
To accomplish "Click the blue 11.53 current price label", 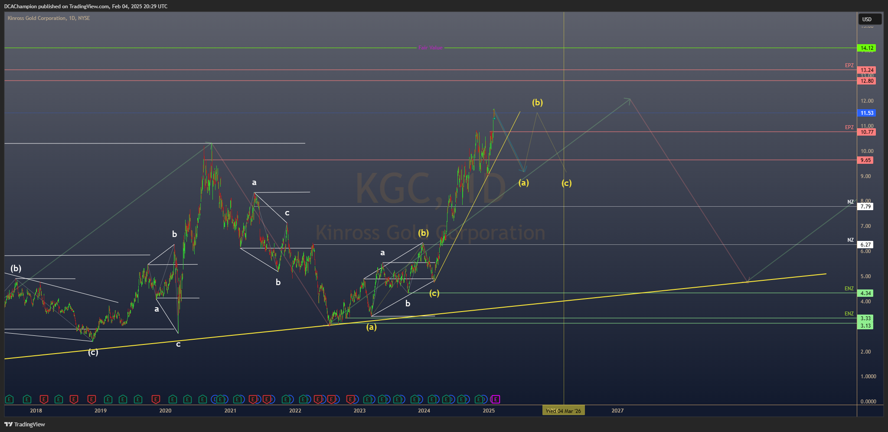I will coord(867,113).
